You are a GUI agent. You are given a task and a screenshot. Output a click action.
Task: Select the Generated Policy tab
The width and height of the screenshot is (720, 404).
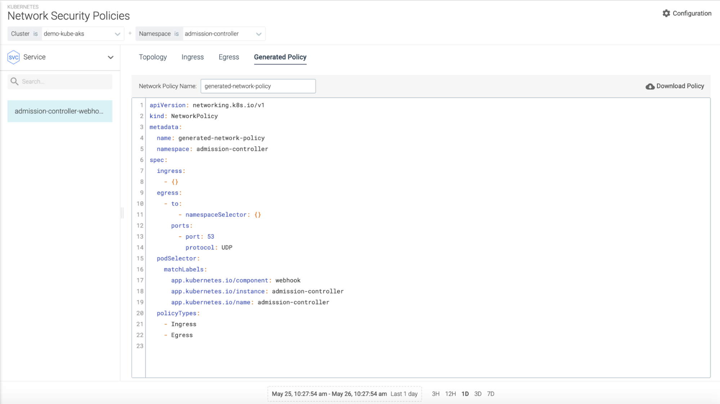pos(280,57)
